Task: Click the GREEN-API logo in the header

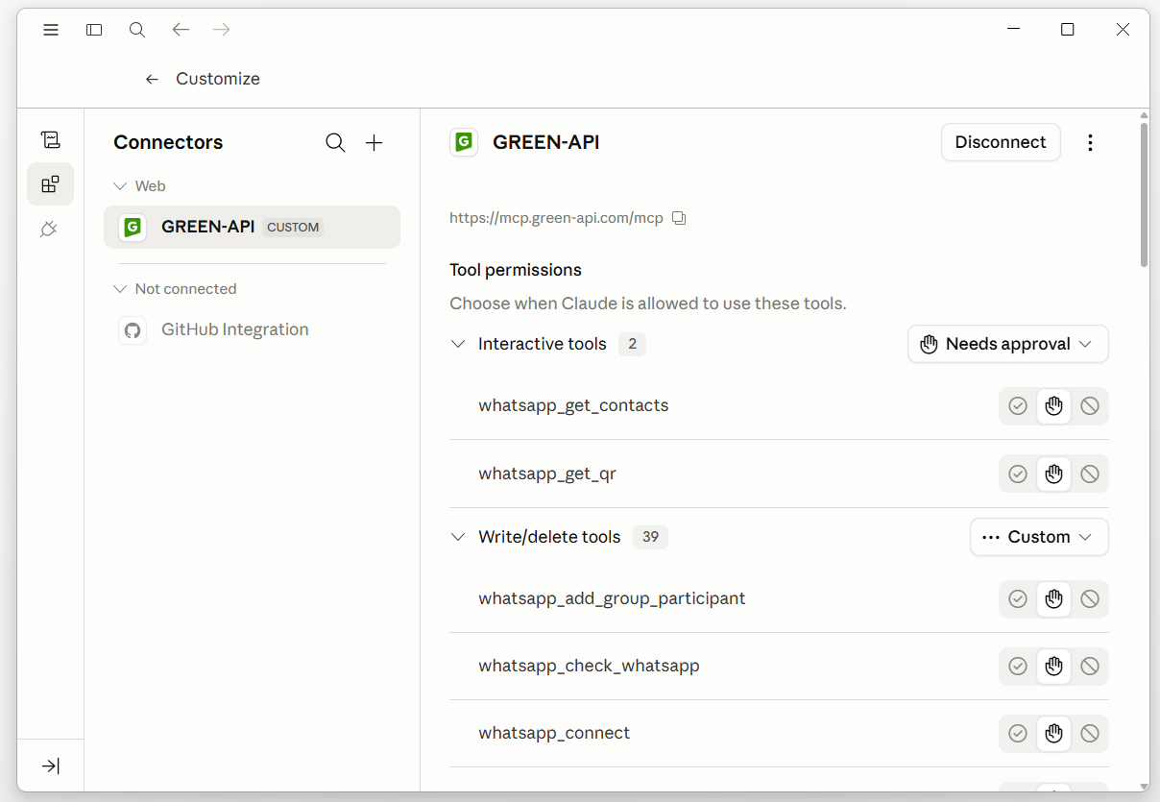Action: tap(464, 142)
